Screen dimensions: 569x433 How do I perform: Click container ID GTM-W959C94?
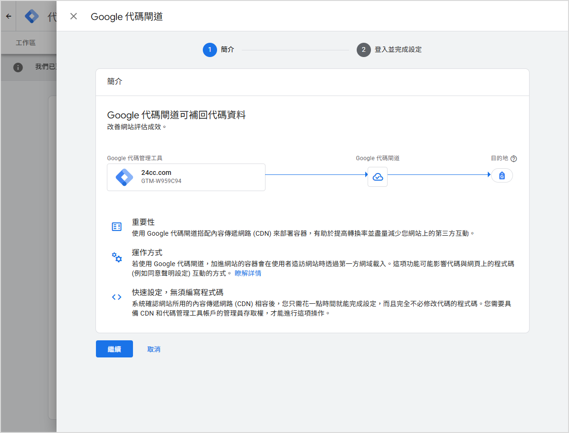[x=161, y=181]
